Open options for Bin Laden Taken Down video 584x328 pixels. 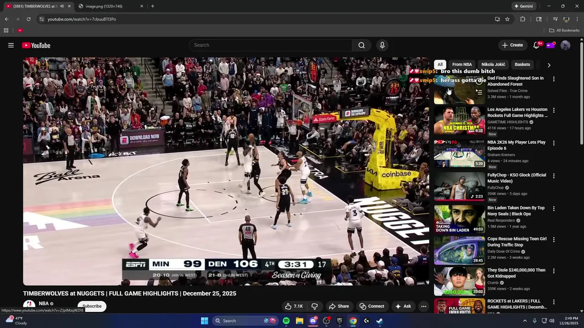(x=554, y=209)
